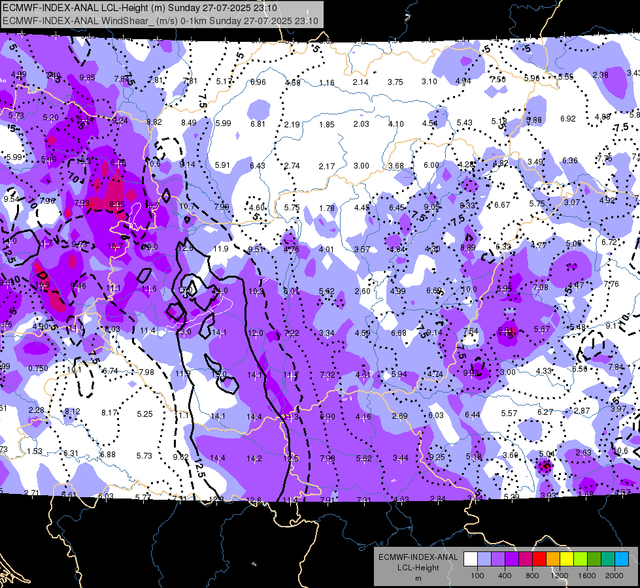Image resolution: width=640 pixels, height=588 pixels.
Task: Click the legend unit label m
Action: click(x=418, y=578)
